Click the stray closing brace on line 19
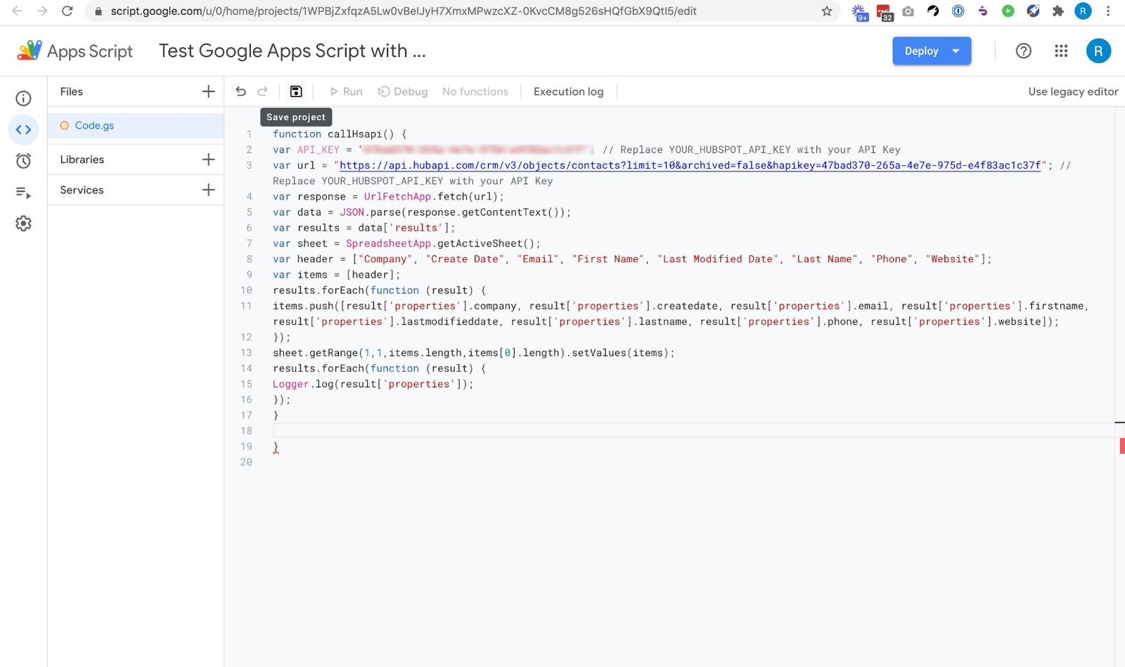This screenshot has width=1125, height=667. pyautogui.click(x=276, y=447)
